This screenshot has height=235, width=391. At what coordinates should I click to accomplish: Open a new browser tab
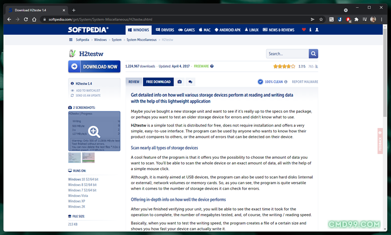pyautogui.click(x=74, y=10)
